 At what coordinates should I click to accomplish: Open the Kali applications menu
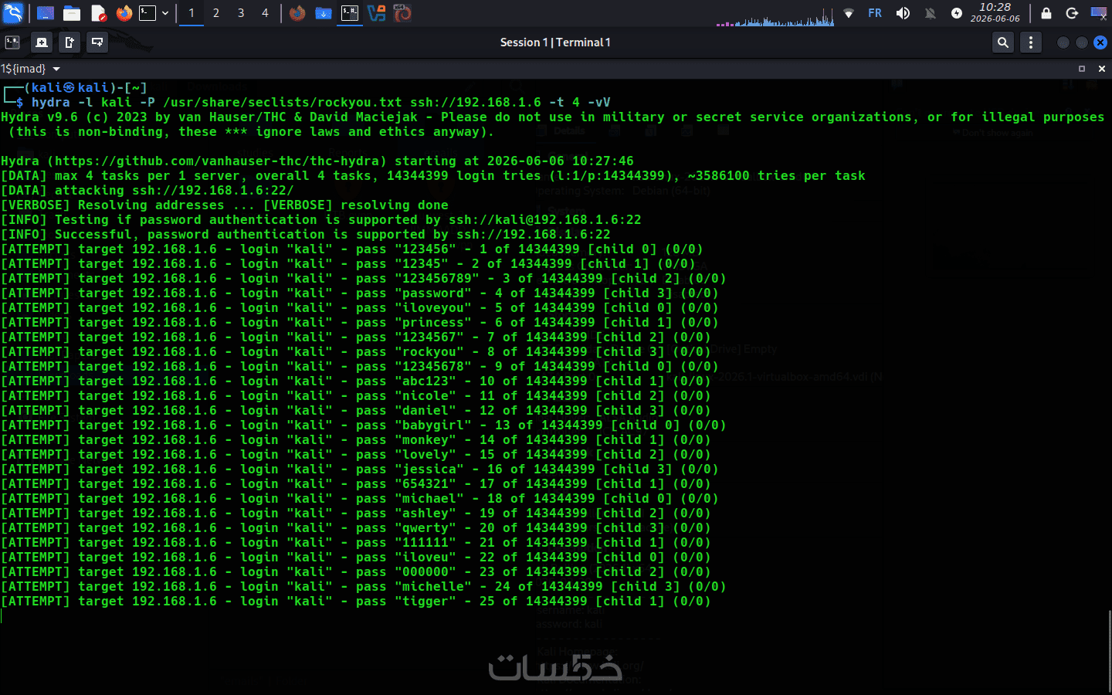[x=14, y=13]
